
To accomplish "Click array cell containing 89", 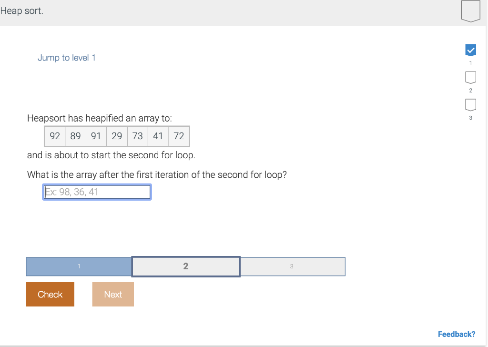I will (x=75, y=136).
